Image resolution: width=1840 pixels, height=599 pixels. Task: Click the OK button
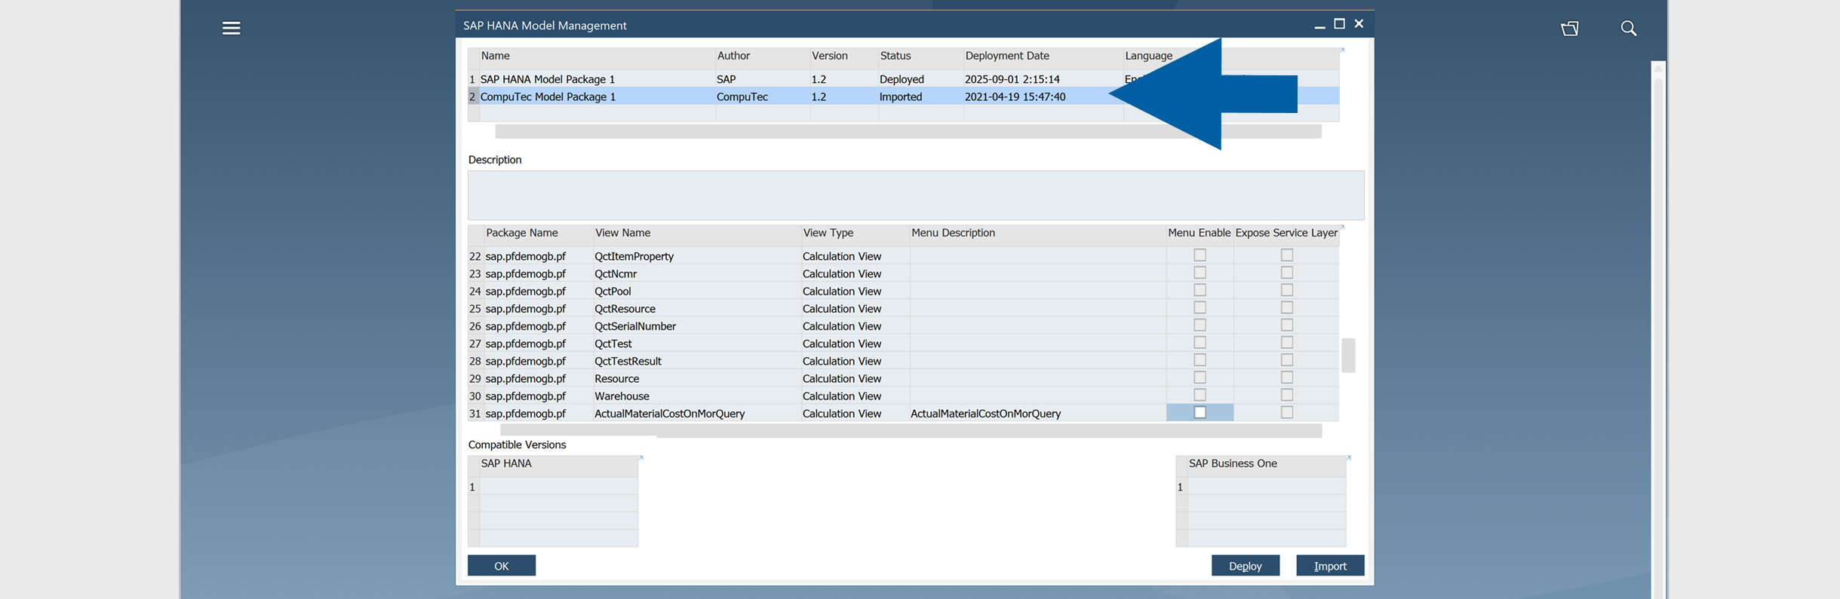click(x=501, y=565)
